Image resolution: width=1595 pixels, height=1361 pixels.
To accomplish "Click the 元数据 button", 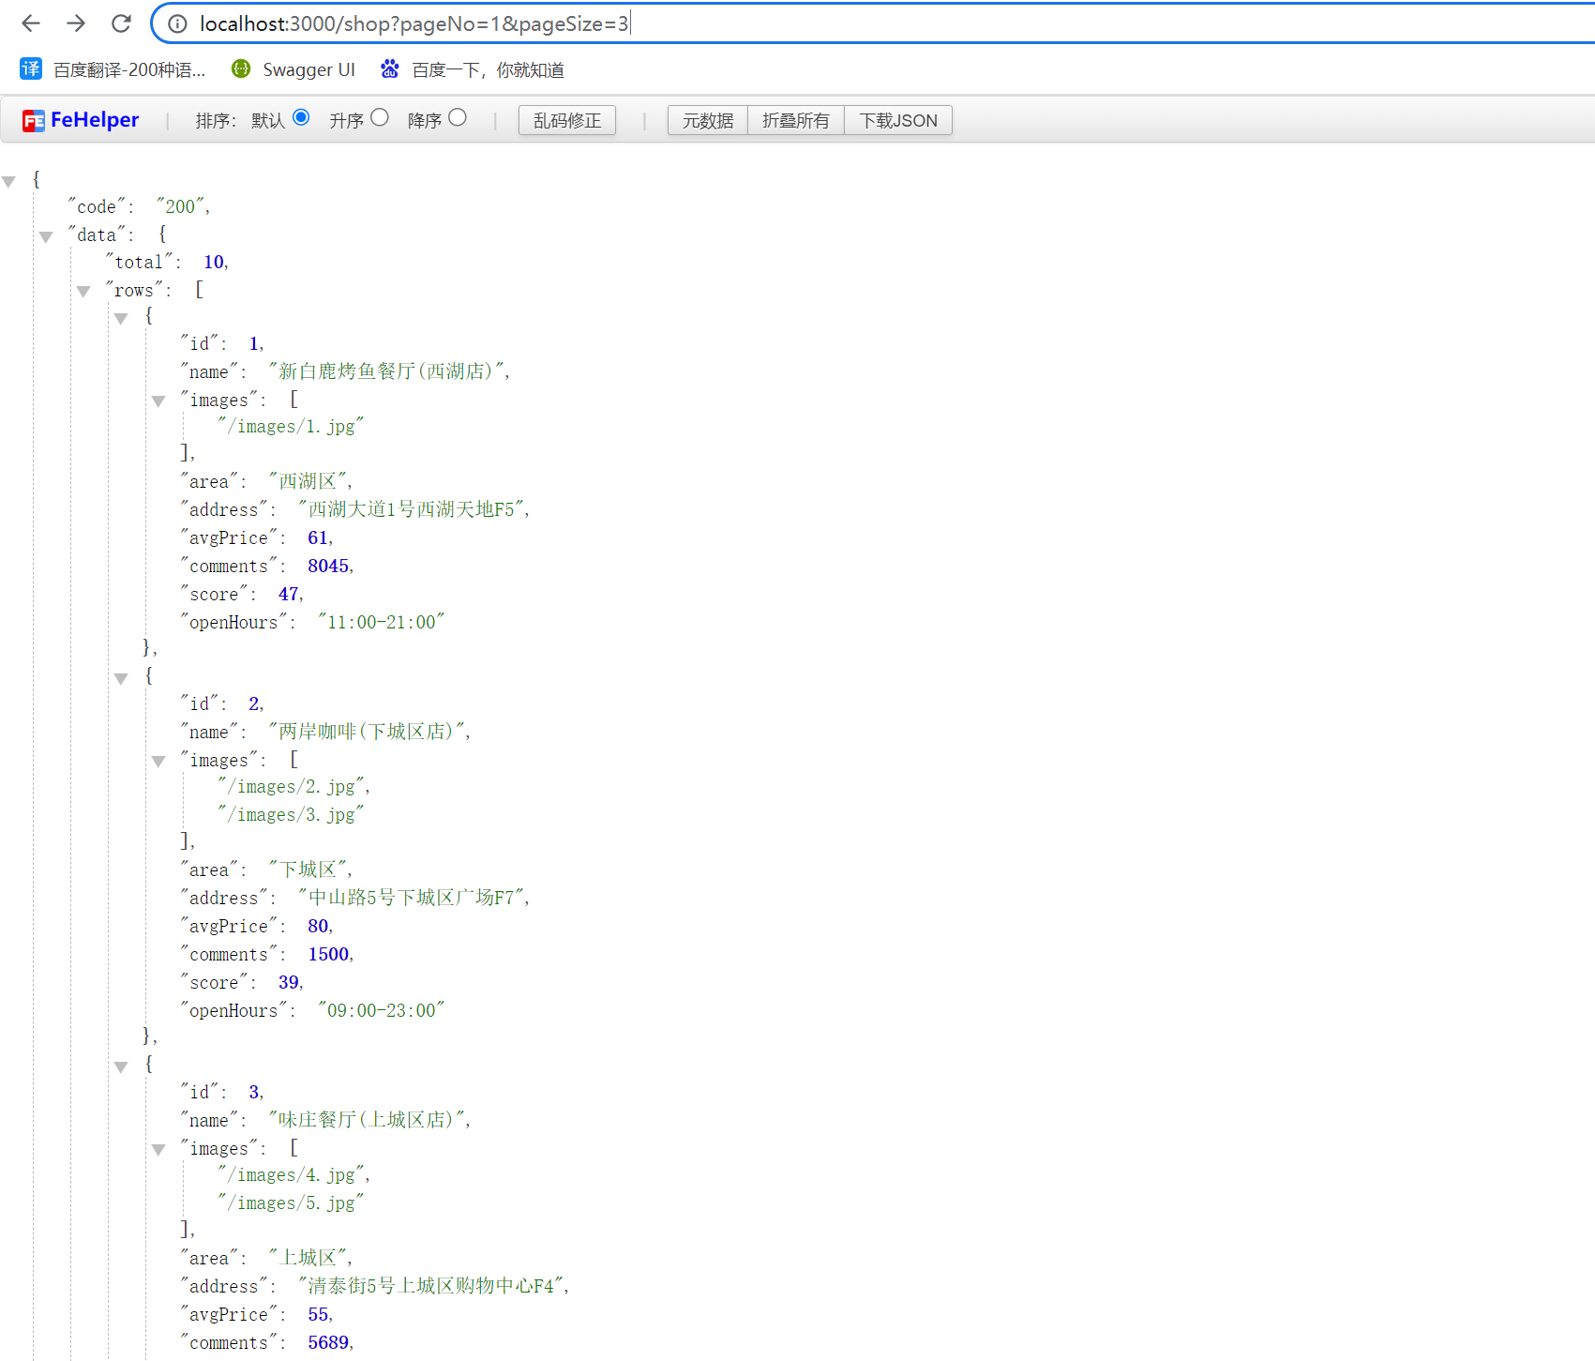I will point(707,120).
